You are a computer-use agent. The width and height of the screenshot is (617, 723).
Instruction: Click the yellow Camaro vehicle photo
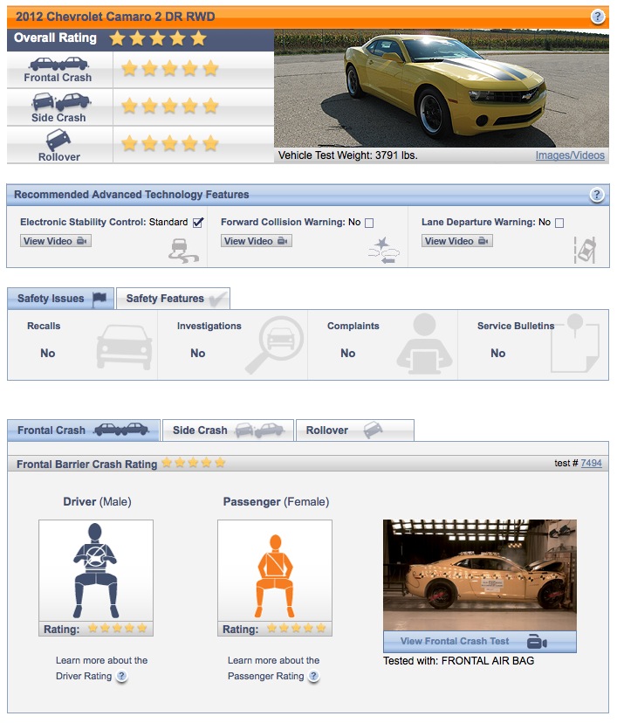coord(442,88)
